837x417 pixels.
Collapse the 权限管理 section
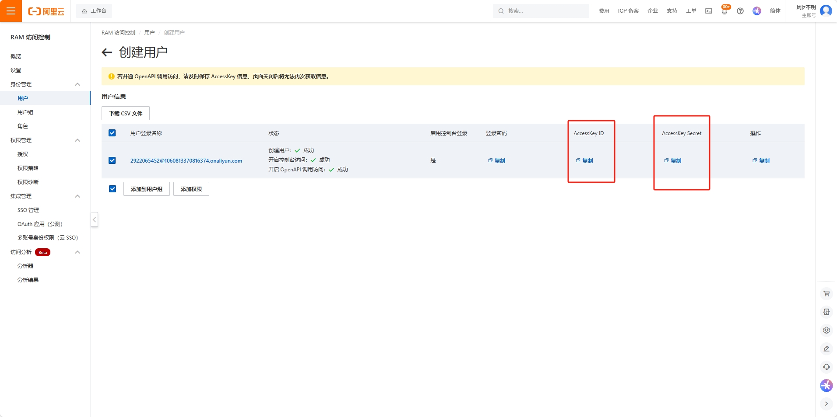pos(77,140)
